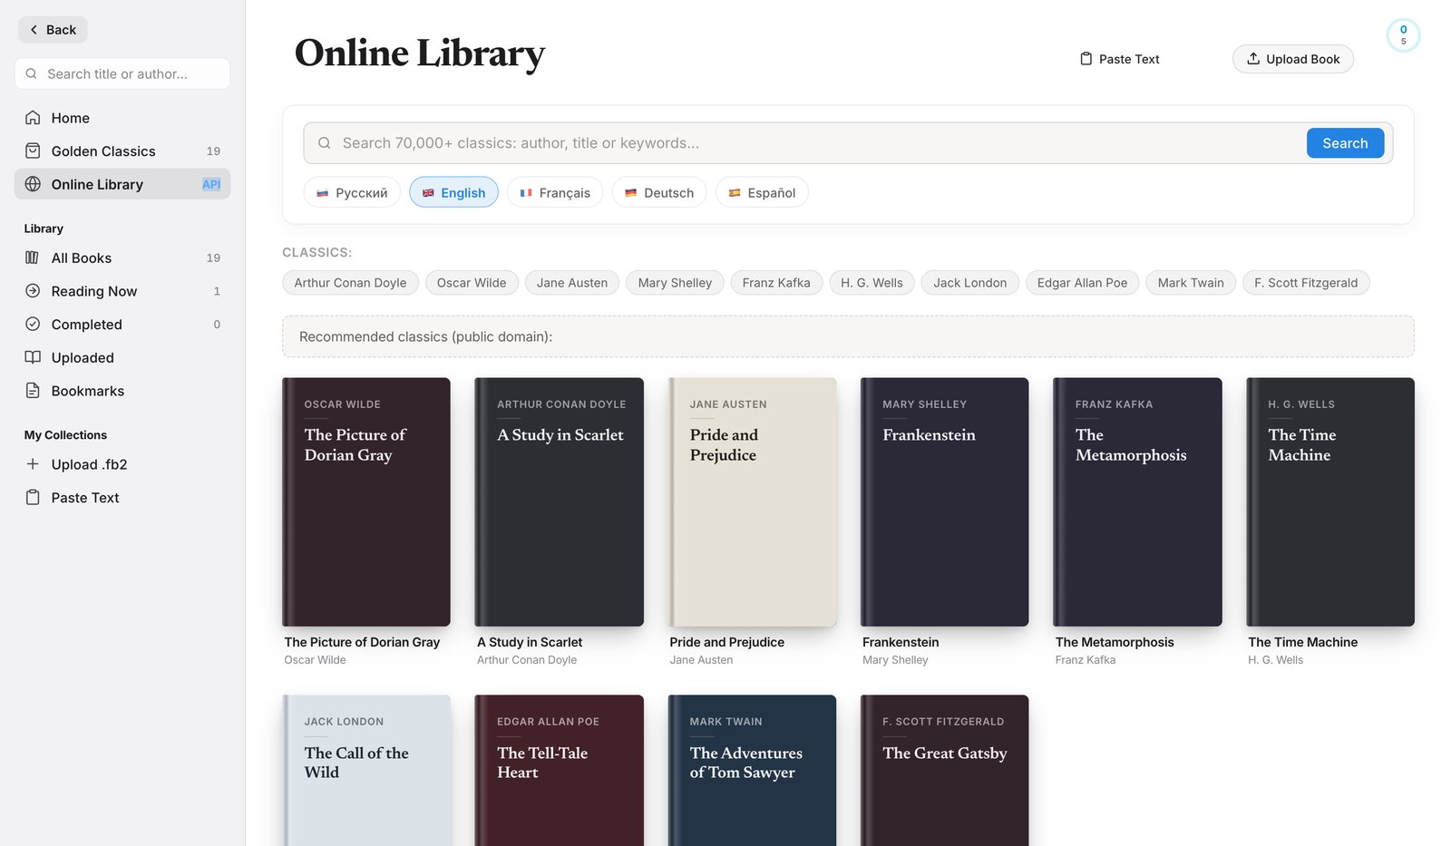Click the Golden Classics icon
Viewport: 1451px width, 846px height.
(x=33, y=151)
